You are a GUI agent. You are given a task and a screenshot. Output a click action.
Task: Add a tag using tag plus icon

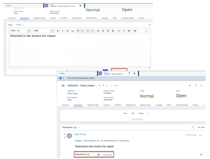click(x=116, y=85)
